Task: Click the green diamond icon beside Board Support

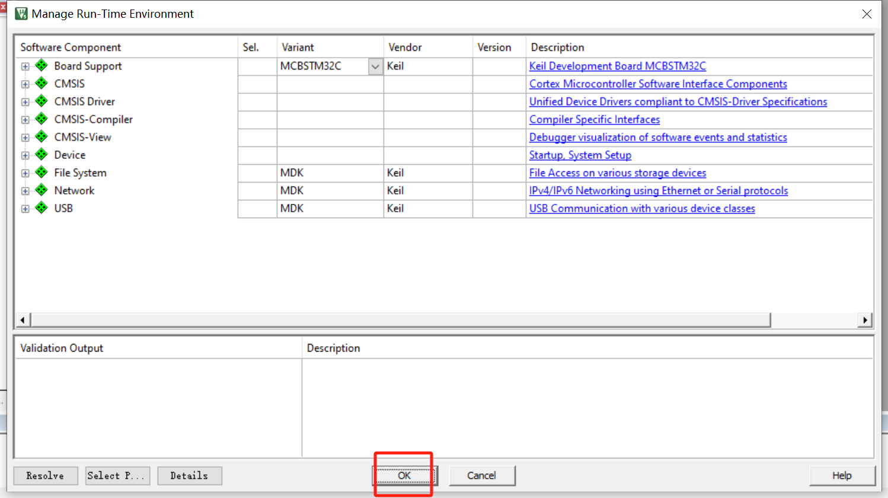Action: [41, 65]
